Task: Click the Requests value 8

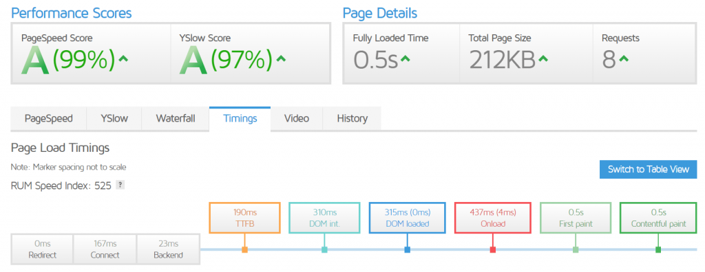Action: pos(609,60)
